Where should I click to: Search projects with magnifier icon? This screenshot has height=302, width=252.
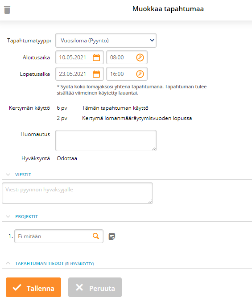(96, 236)
